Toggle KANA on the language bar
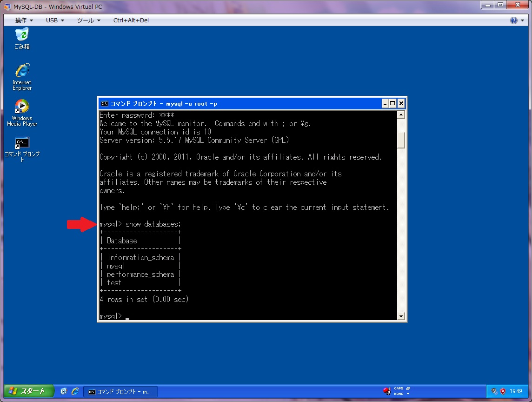This screenshot has width=532, height=402. pos(399,394)
